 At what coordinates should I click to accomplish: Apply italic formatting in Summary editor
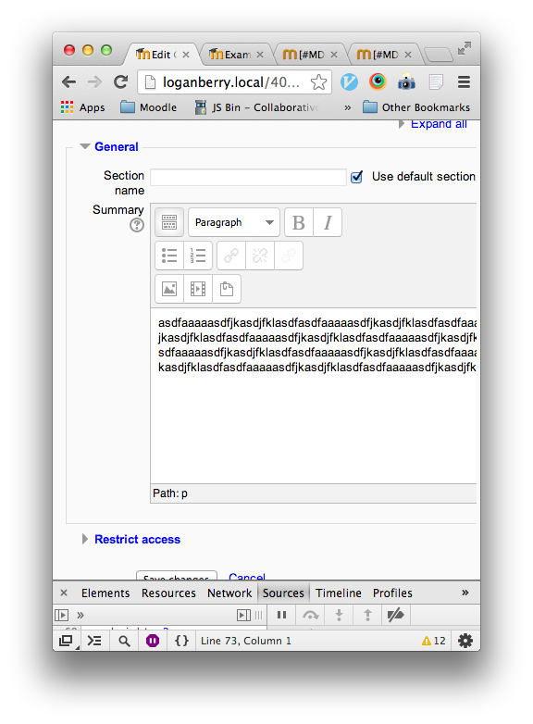[328, 222]
